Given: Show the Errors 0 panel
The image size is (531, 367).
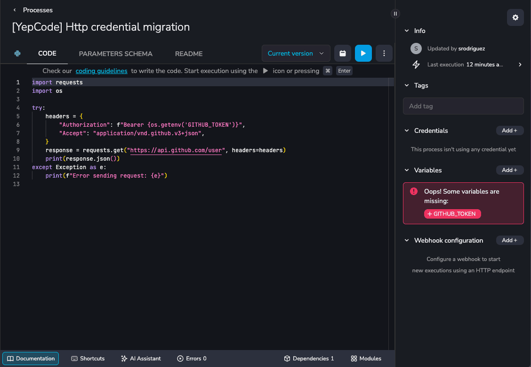Looking at the screenshot, I should [192, 359].
